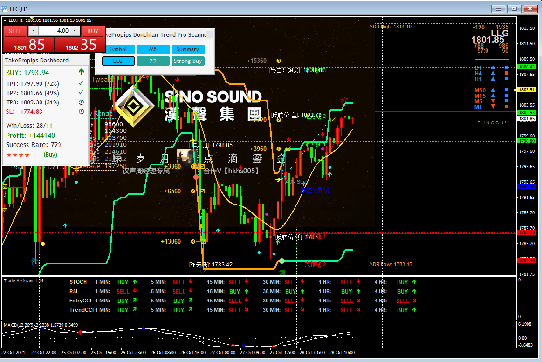Click the H1 up-triangle trend indicator
The image size is (542, 362).
pyautogui.click(x=493, y=79)
